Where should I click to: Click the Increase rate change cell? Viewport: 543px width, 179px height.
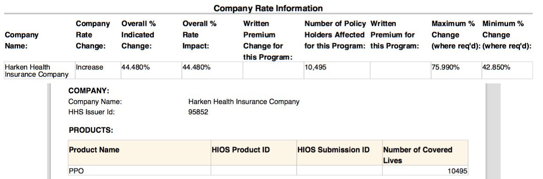click(x=97, y=70)
